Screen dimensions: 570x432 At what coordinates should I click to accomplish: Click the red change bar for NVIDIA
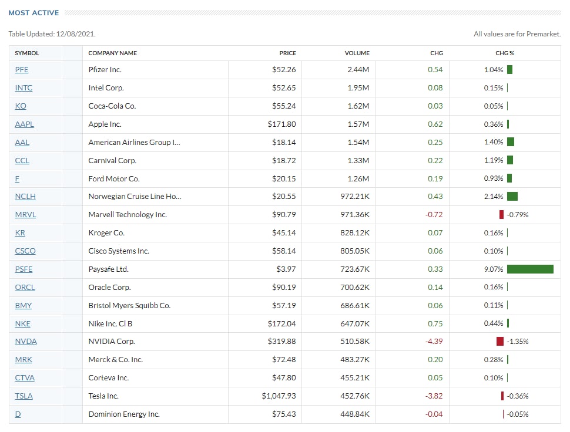(x=500, y=341)
